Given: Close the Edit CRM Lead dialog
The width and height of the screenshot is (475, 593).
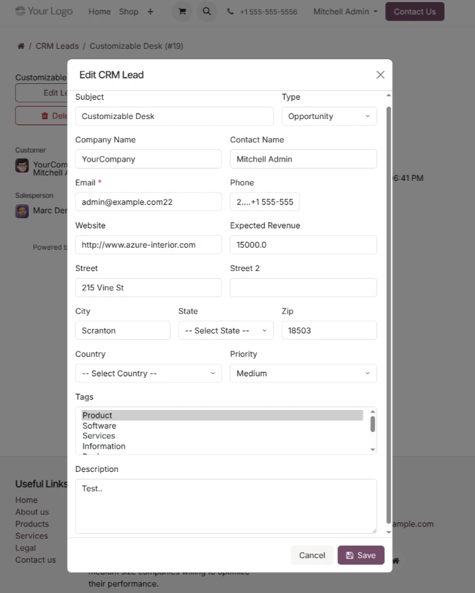Looking at the screenshot, I should pyautogui.click(x=380, y=75).
